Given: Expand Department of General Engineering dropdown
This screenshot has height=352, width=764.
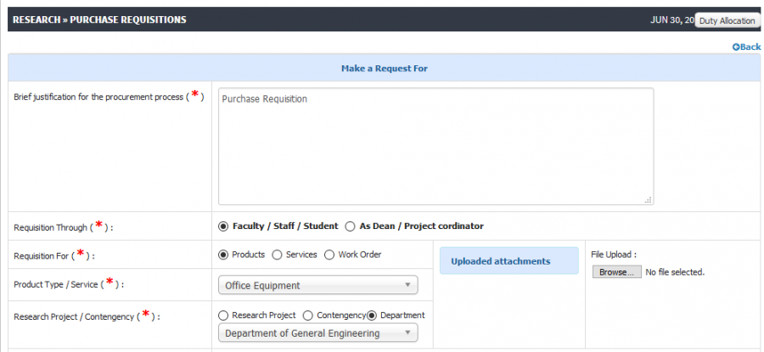Looking at the screenshot, I should coord(317,333).
